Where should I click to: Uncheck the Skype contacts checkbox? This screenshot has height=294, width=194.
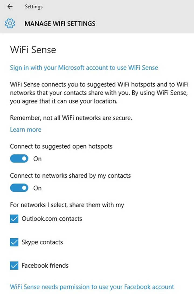point(14,242)
